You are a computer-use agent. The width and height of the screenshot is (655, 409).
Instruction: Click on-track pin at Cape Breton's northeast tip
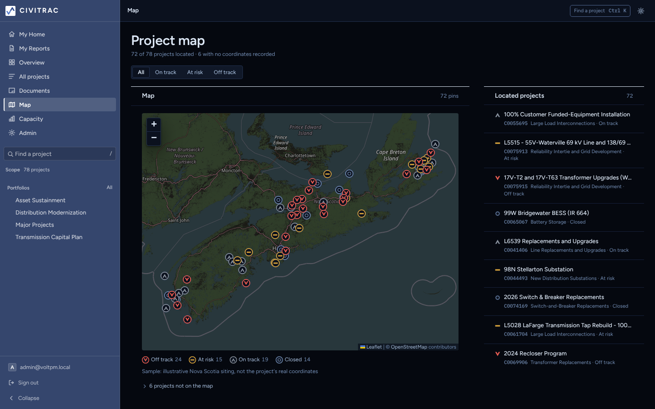pos(435,144)
